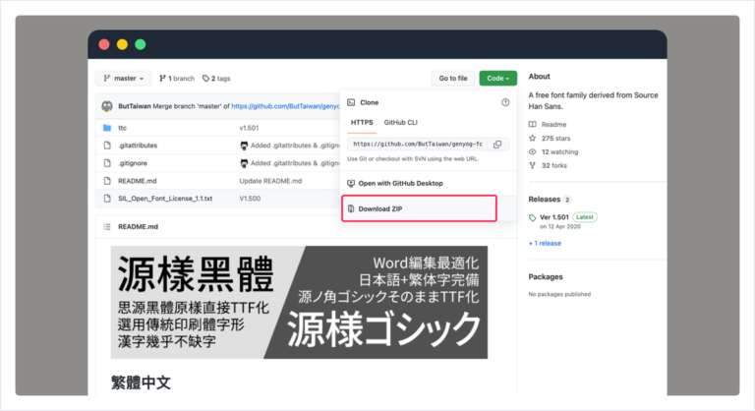The height and width of the screenshot is (411, 755).
Task: Switch to the GitHub CLI tab
Action: (401, 122)
